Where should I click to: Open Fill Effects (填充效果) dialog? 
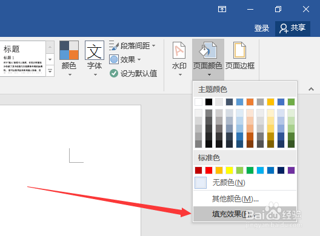click(x=245, y=214)
